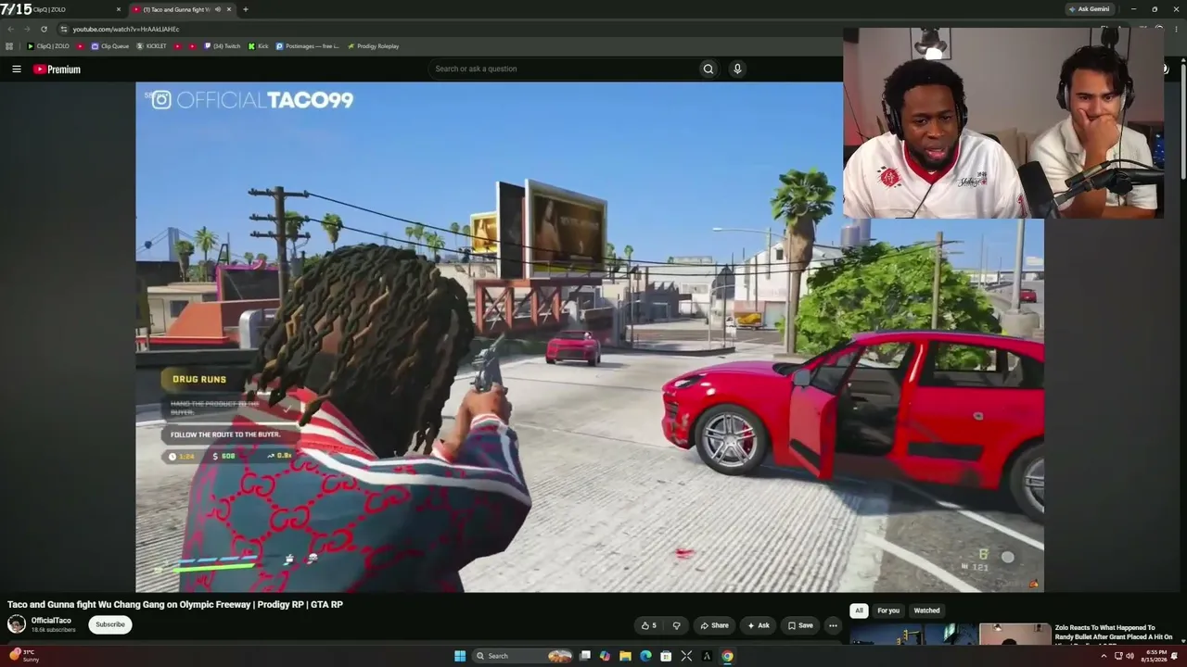Switch to Google Chrome on the taskbar
The width and height of the screenshot is (1187, 667).
point(727,656)
